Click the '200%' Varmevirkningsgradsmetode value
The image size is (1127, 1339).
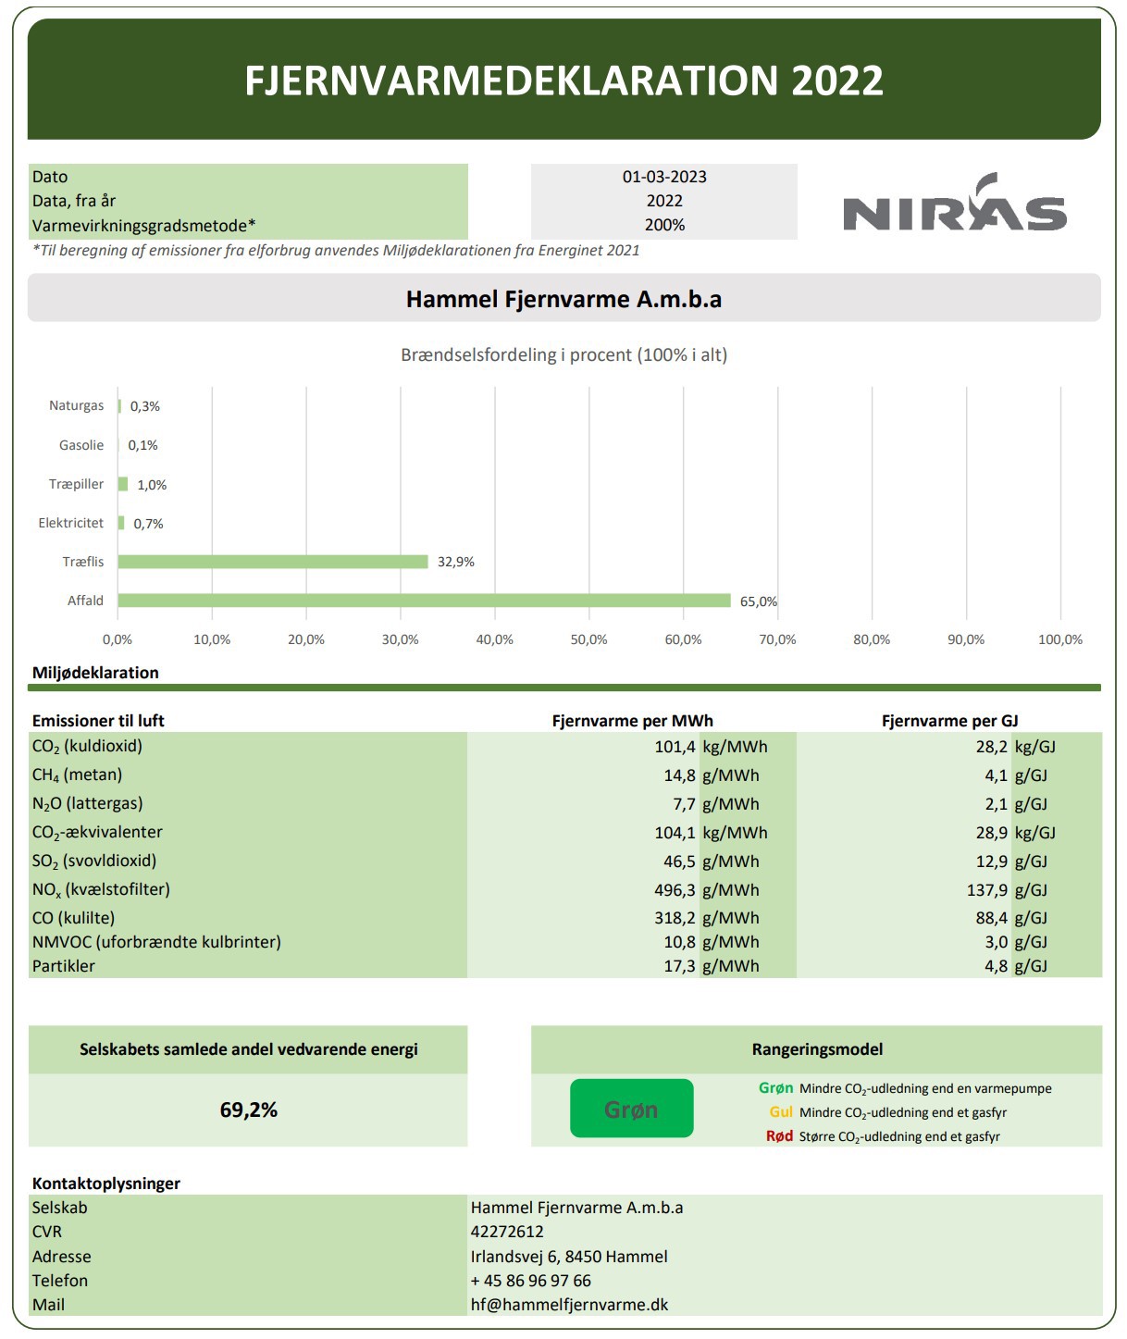(x=664, y=225)
